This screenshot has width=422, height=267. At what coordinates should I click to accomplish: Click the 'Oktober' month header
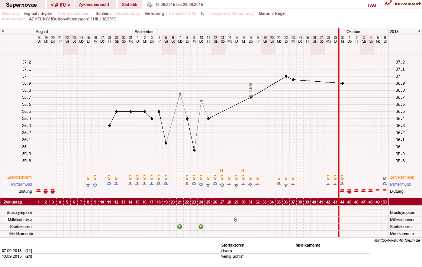pyautogui.click(x=353, y=32)
